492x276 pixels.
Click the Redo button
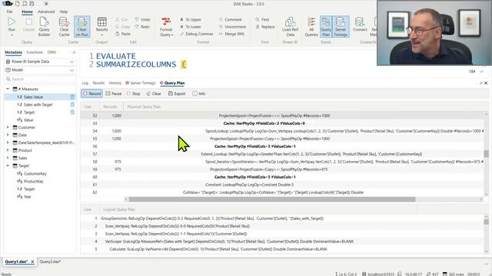click(142, 27)
